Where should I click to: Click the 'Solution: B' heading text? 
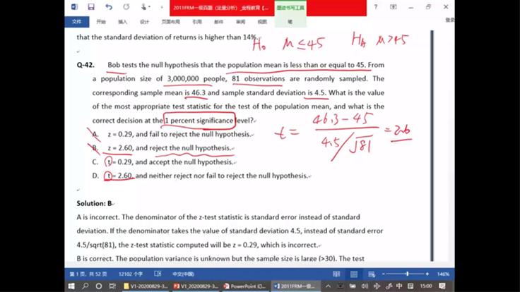[94, 203]
